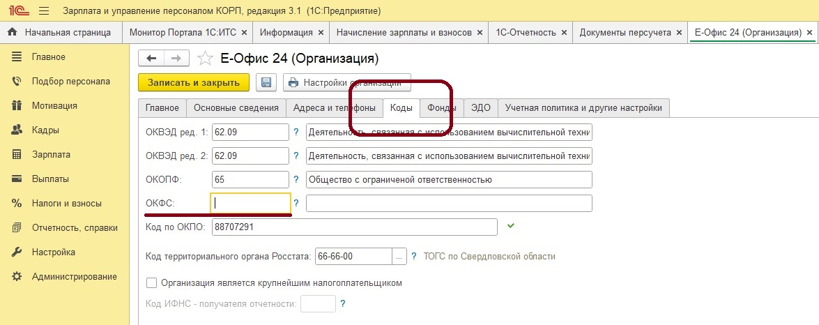The width and height of the screenshot is (819, 325).
Task: Click the empty ОКФС description field
Action: (449, 203)
